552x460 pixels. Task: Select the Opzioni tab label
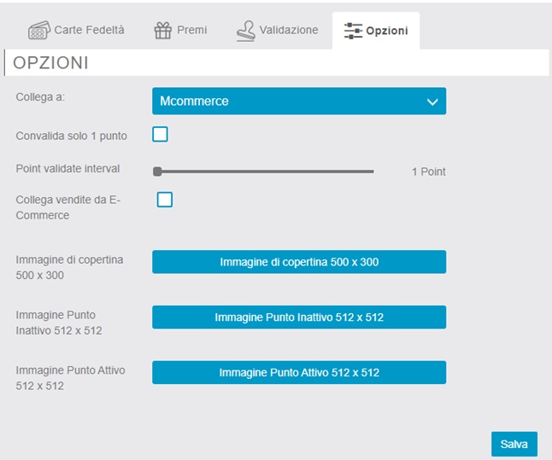[x=387, y=31]
